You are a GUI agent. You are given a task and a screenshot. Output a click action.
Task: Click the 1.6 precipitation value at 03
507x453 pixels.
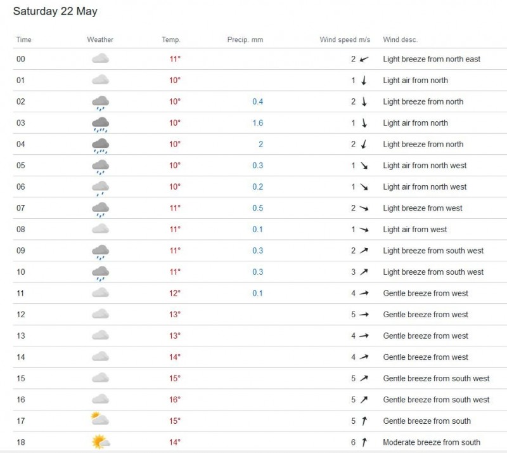click(x=257, y=123)
